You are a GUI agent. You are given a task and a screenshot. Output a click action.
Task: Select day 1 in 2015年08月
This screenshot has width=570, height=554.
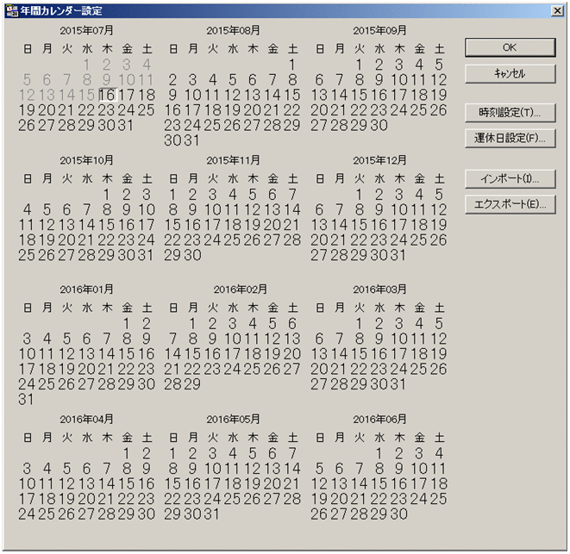coord(292,65)
